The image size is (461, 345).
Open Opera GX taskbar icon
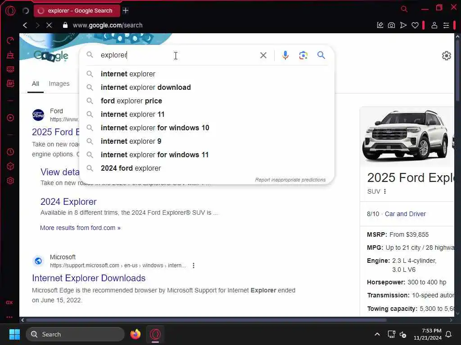click(155, 334)
